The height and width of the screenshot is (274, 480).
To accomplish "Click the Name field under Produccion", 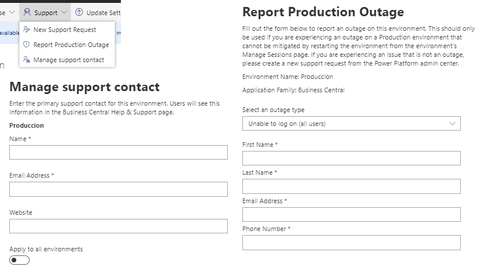I will point(118,153).
